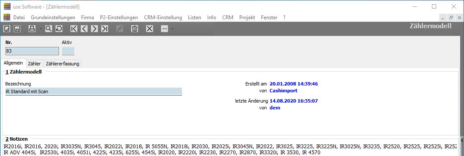Open the search magnifier tool
Image resolution: width=464 pixels, height=156 pixels.
pos(49,29)
